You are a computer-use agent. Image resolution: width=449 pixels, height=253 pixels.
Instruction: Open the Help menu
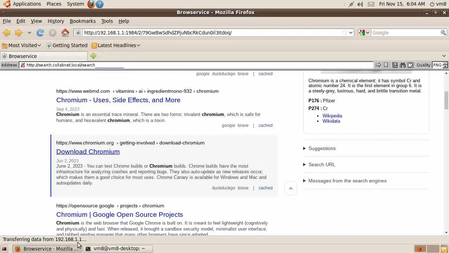[x=124, y=21]
